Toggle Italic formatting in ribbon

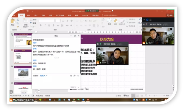(x=45, y=25)
